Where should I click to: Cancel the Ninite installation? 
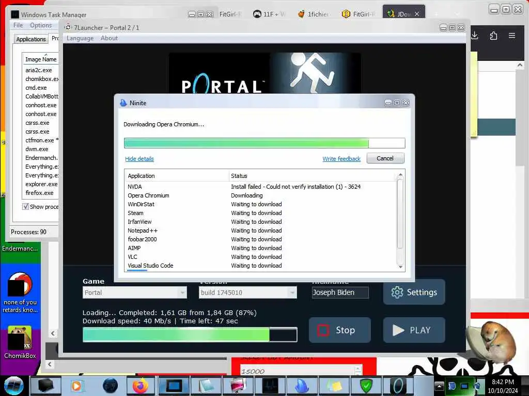click(385, 158)
